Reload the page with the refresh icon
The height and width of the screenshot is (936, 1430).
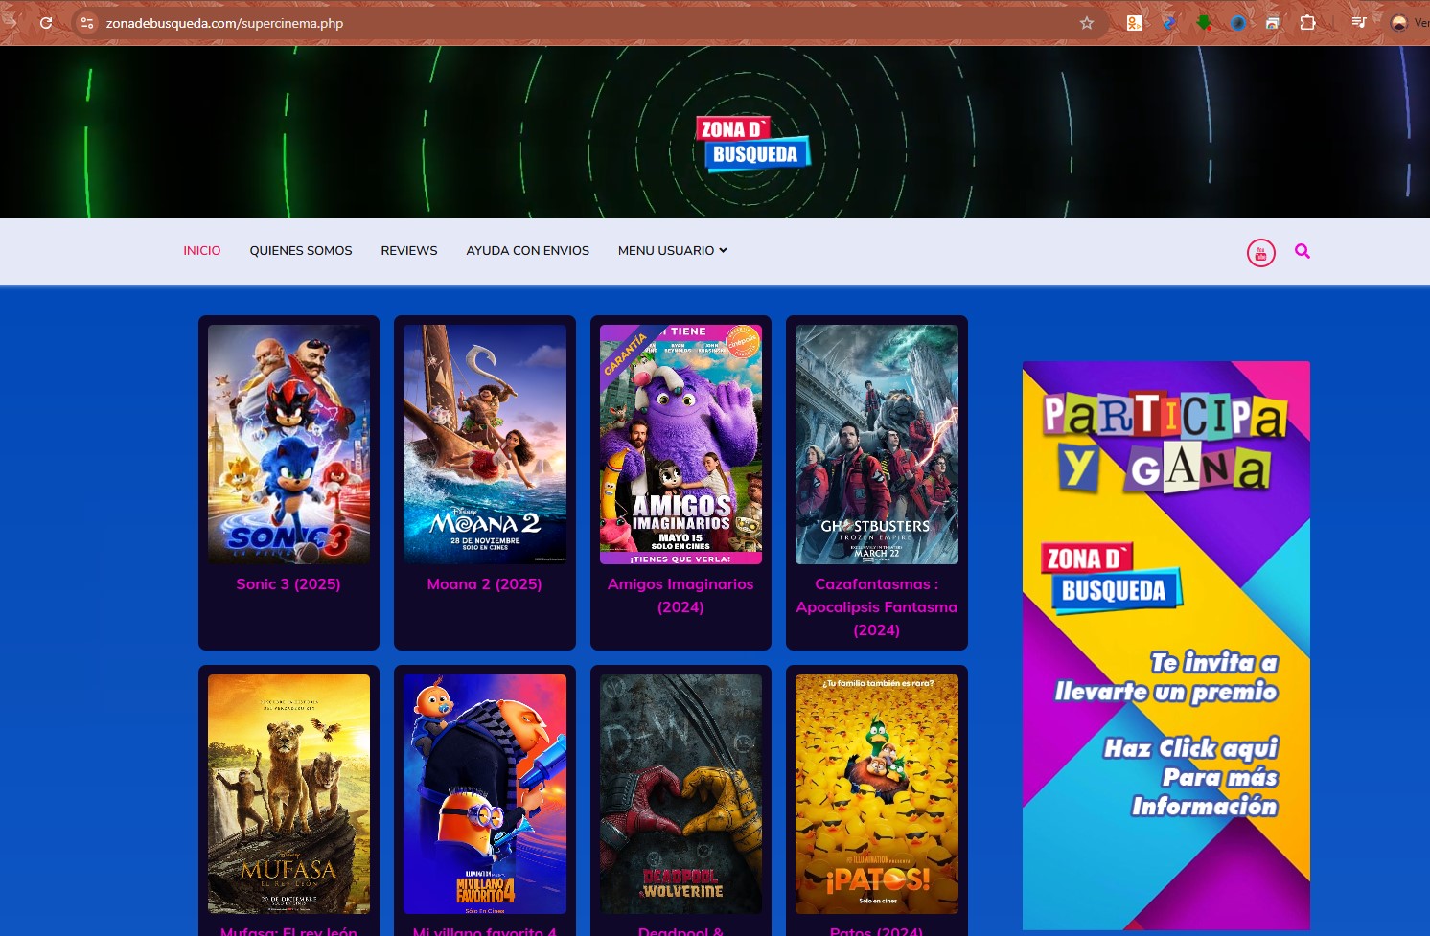pyautogui.click(x=45, y=23)
